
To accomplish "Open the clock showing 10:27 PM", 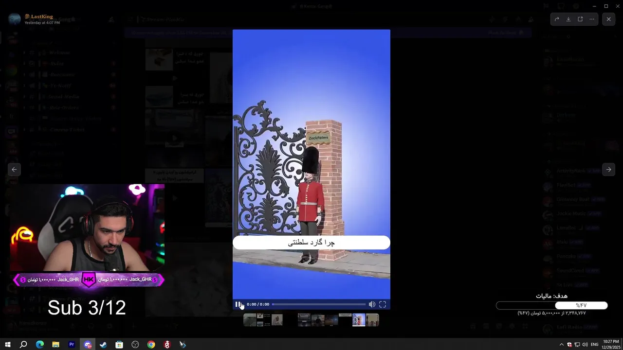I will [611, 345].
